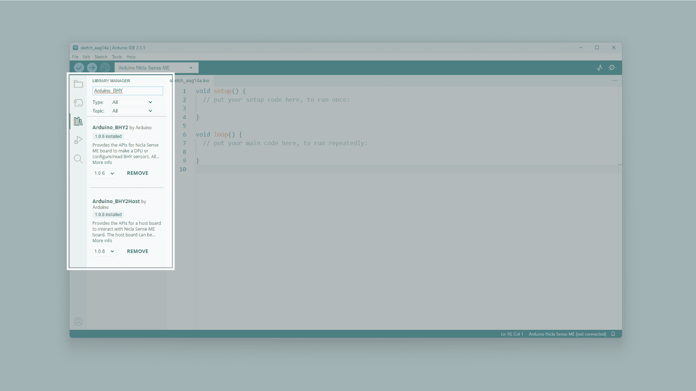696x391 pixels.
Task: Open the Debug panel in sidebar
Action: point(78,140)
